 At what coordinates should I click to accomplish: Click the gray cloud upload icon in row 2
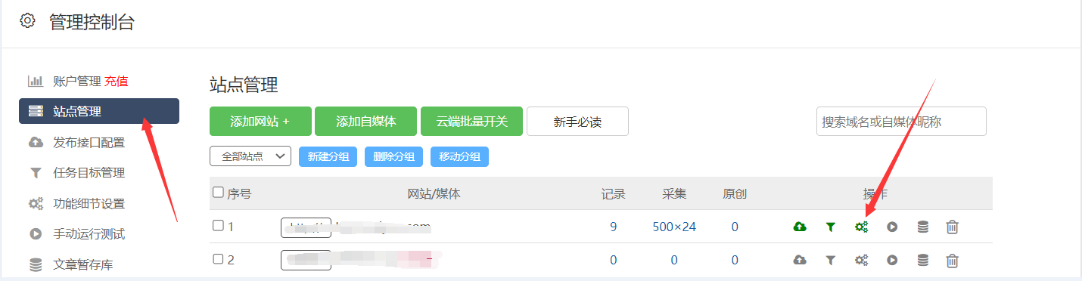click(800, 260)
